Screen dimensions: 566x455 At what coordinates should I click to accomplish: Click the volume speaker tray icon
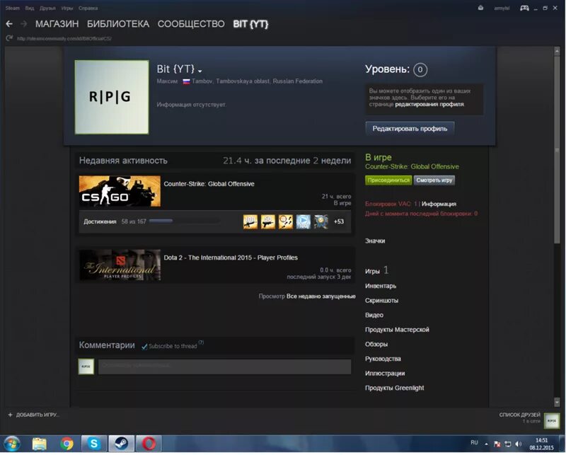click(519, 444)
